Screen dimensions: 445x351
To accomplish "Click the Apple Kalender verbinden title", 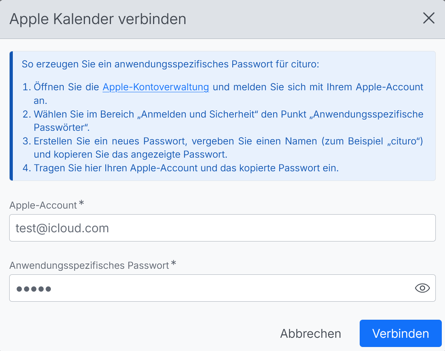I will pyautogui.click(x=98, y=19).
